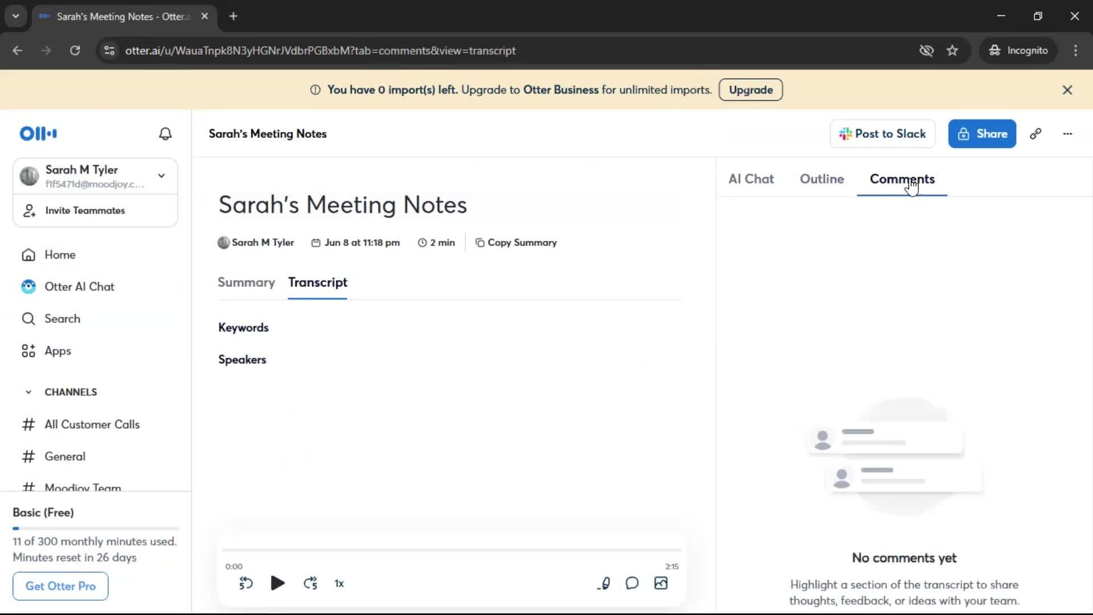Click the Incognito indicator
Image resolution: width=1093 pixels, height=615 pixels.
1018,51
